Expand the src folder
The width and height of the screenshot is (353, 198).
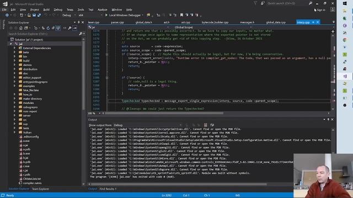pos(15,120)
